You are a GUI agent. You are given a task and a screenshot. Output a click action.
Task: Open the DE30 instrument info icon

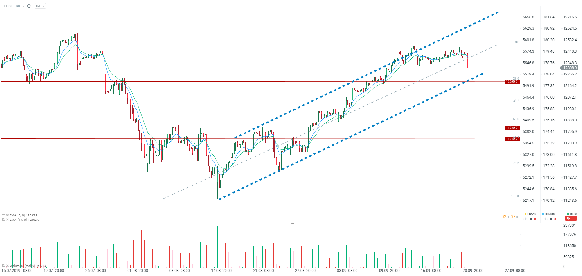[29, 6]
